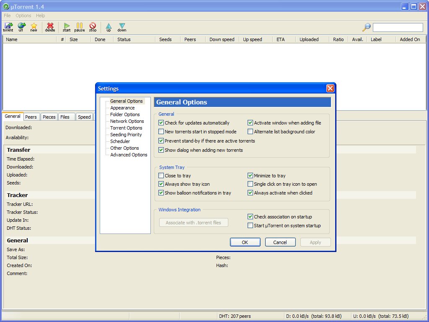
Task: Sort by the Down speed column header
Action: 222,39
